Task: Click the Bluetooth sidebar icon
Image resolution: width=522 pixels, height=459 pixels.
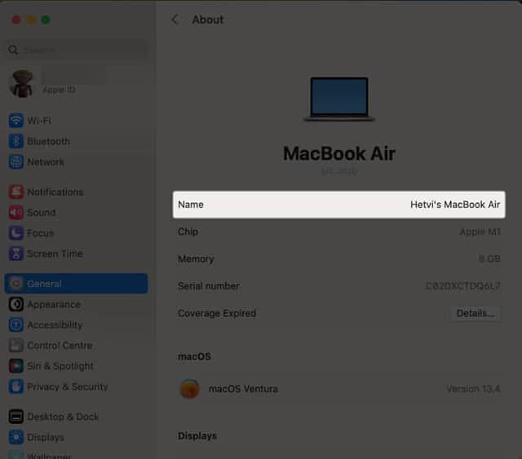Action: pos(16,141)
